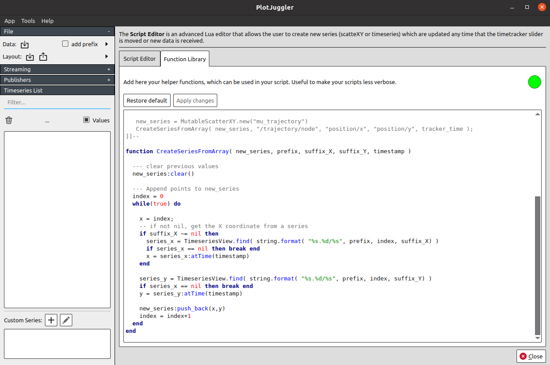
Task: Switch to the Script Editor tab
Action: point(139,59)
